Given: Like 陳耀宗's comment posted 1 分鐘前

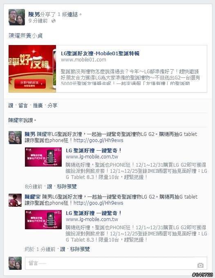Looking at the screenshot, I should coord(63,249).
